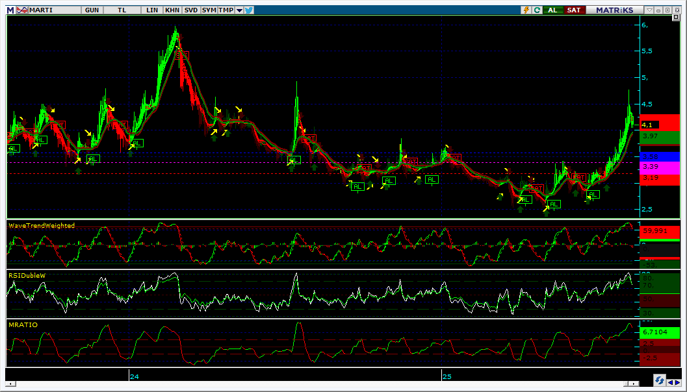
Task: Open the Twitter bird icon
Action: click(x=249, y=10)
